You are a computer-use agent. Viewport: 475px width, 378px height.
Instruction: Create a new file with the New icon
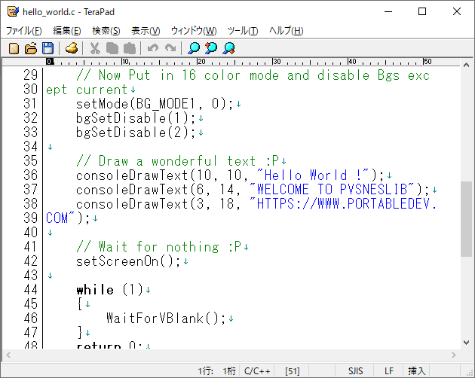coord(14,48)
